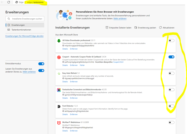Click 'All Video Downloader professional' name
The image size is (187, 134).
tap(76, 40)
